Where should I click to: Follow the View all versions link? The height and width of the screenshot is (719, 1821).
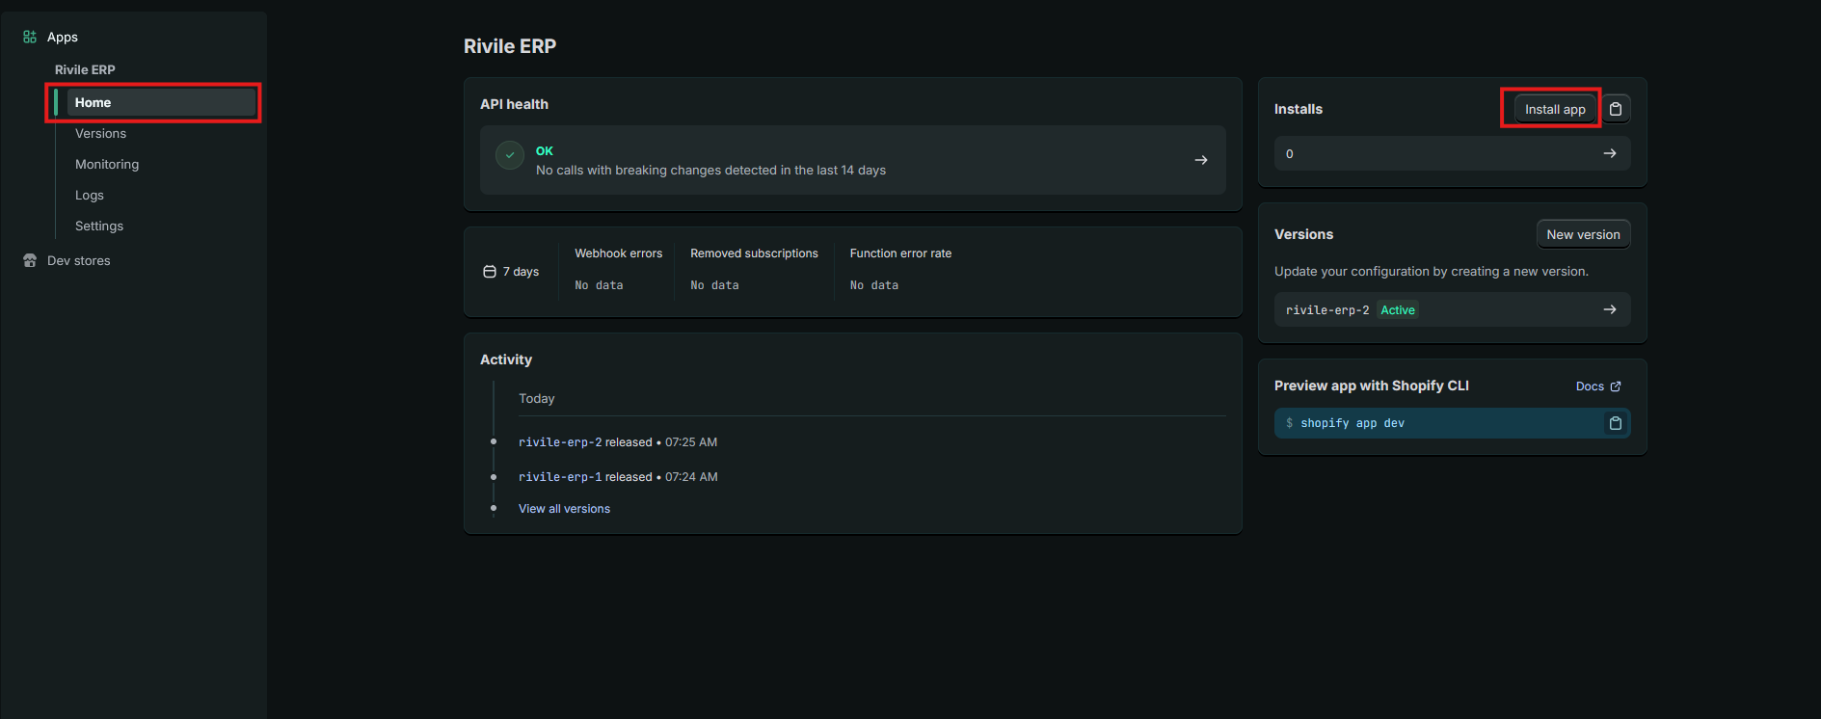coord(564,509)
